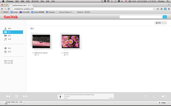Skip to next track in player
Viewport: 171px width, 106px height.
click(x=26, y=96)
